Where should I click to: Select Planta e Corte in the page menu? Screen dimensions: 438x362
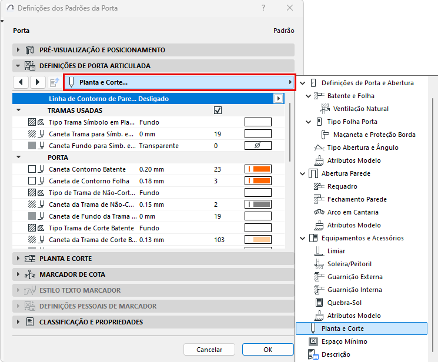[x=362, y=329]
